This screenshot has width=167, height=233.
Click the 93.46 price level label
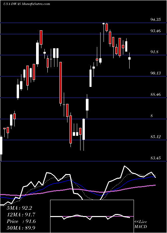pyautogui.click(x=156, y=31)
